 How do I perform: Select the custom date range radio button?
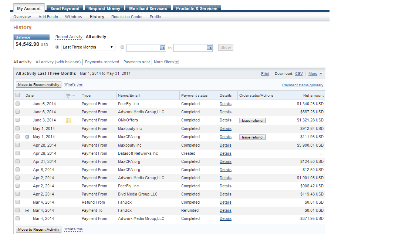pyautogui.click(x=123, y=47)
